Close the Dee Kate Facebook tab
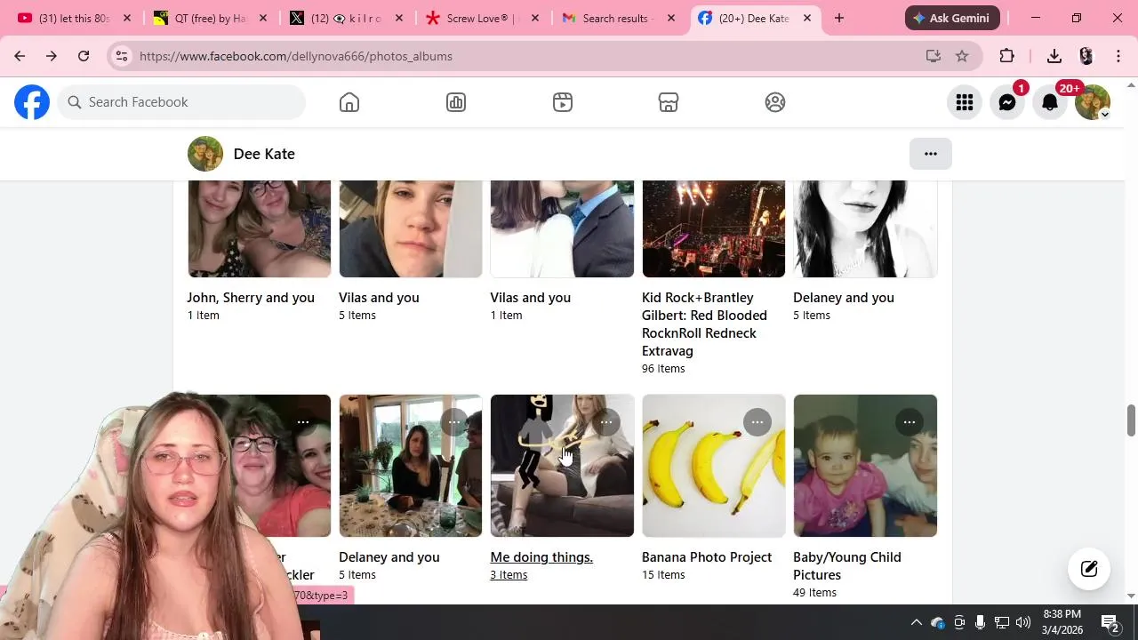Image resolution: width=1138 pixels, height=640 pixels. [x=806, y=18]
